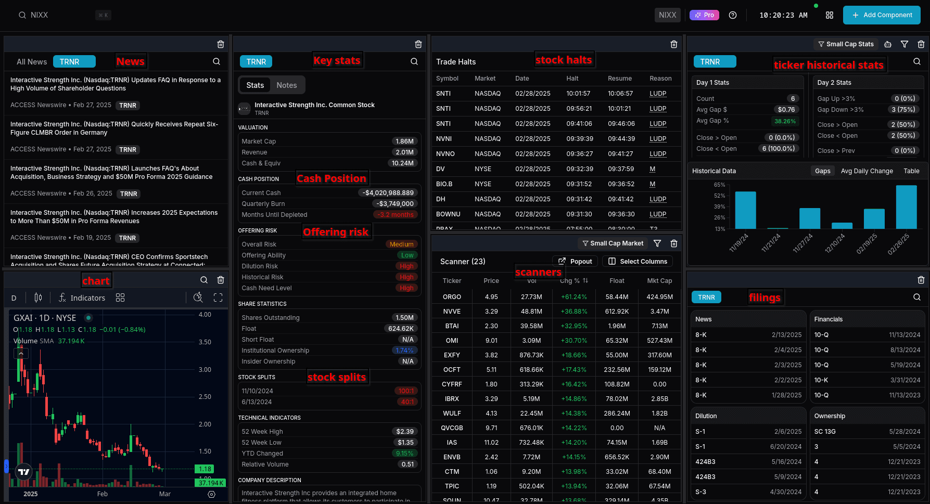Click the 11/19/24 bar in Gaps chart
The width and height of the screenshot is (930, 504).
(745, 210)
